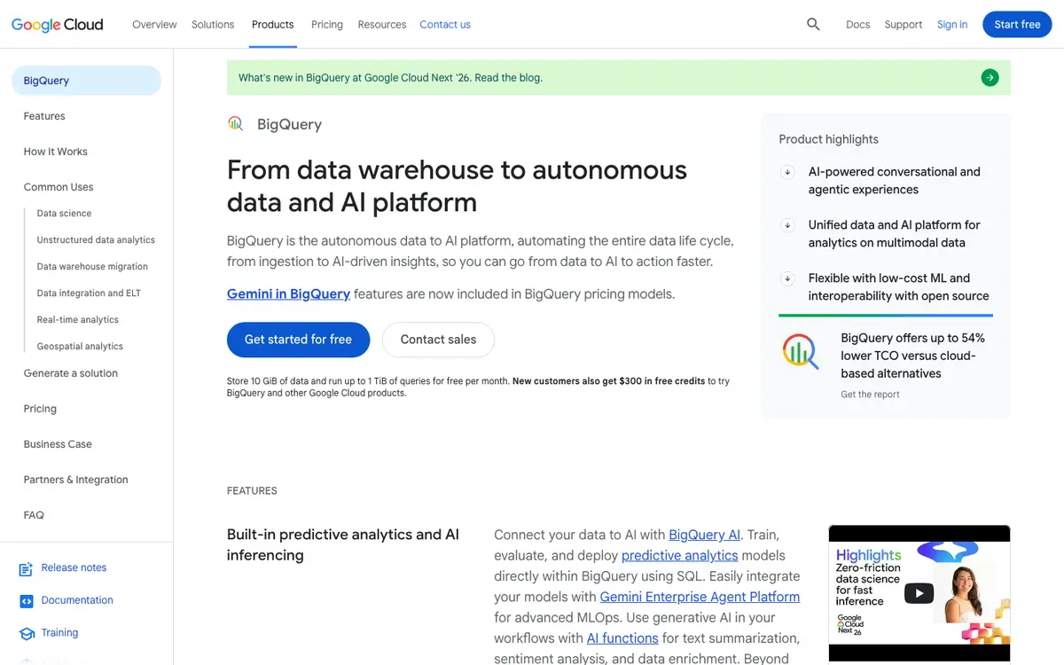The image size is (1064, 665).
Task: Select Data warehouse migration in the sidebar
Action: point(92,267)
